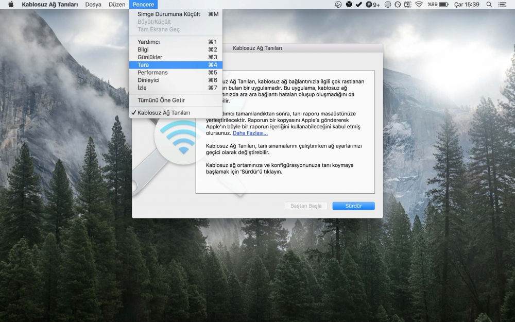This screenshot has height=322, width=515.
Task: Close the open Pencere menu
Action: 143,4
